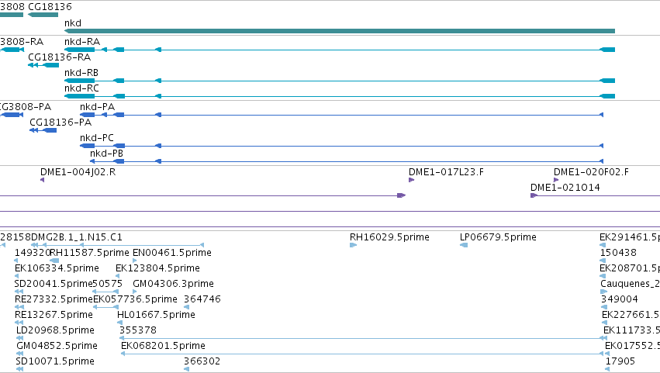Click the EK057736.5prime label

[x=135, y=300]
